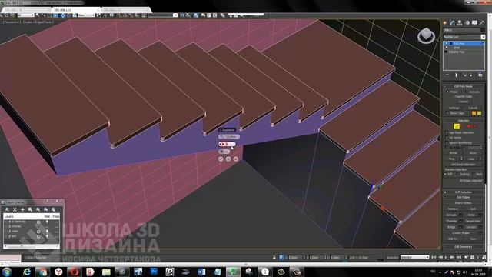The height and width of the screenshot is (277, 492).
Task: Open the Create command panel tab
Action: 444,22
